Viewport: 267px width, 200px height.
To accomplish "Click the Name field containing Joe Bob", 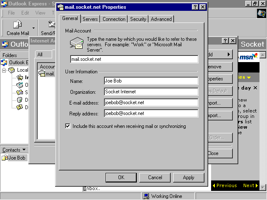I will click(x=151, y=81).
